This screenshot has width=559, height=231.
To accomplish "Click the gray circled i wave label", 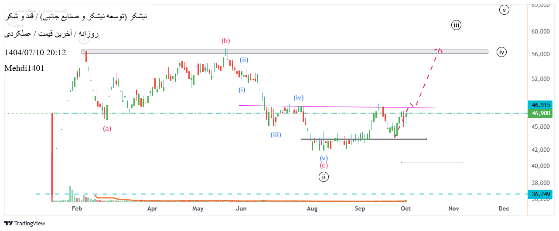I will tap(84, 39).
